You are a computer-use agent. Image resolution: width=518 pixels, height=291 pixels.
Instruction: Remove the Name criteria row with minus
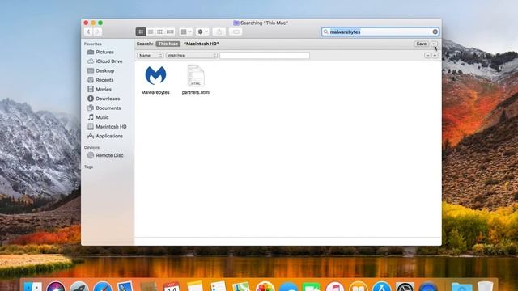pyautogui.click(x=427, y=56)
